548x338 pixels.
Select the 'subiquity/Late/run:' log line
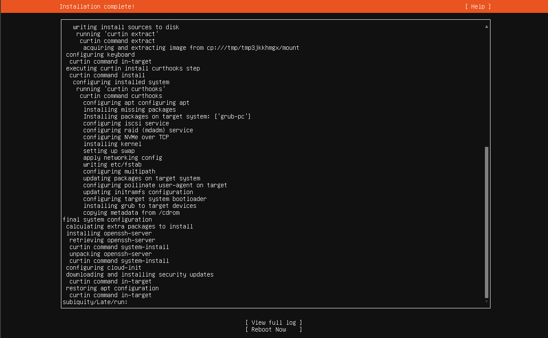pyautogui.click(x=95, y=302)
